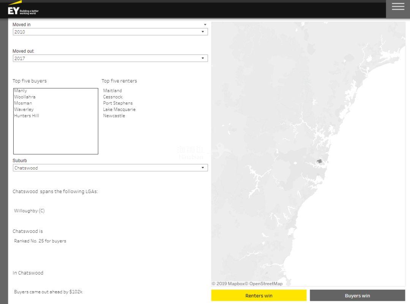Select Hunters Hill in buyers list

pyautogui.click(x=27, y=115)
